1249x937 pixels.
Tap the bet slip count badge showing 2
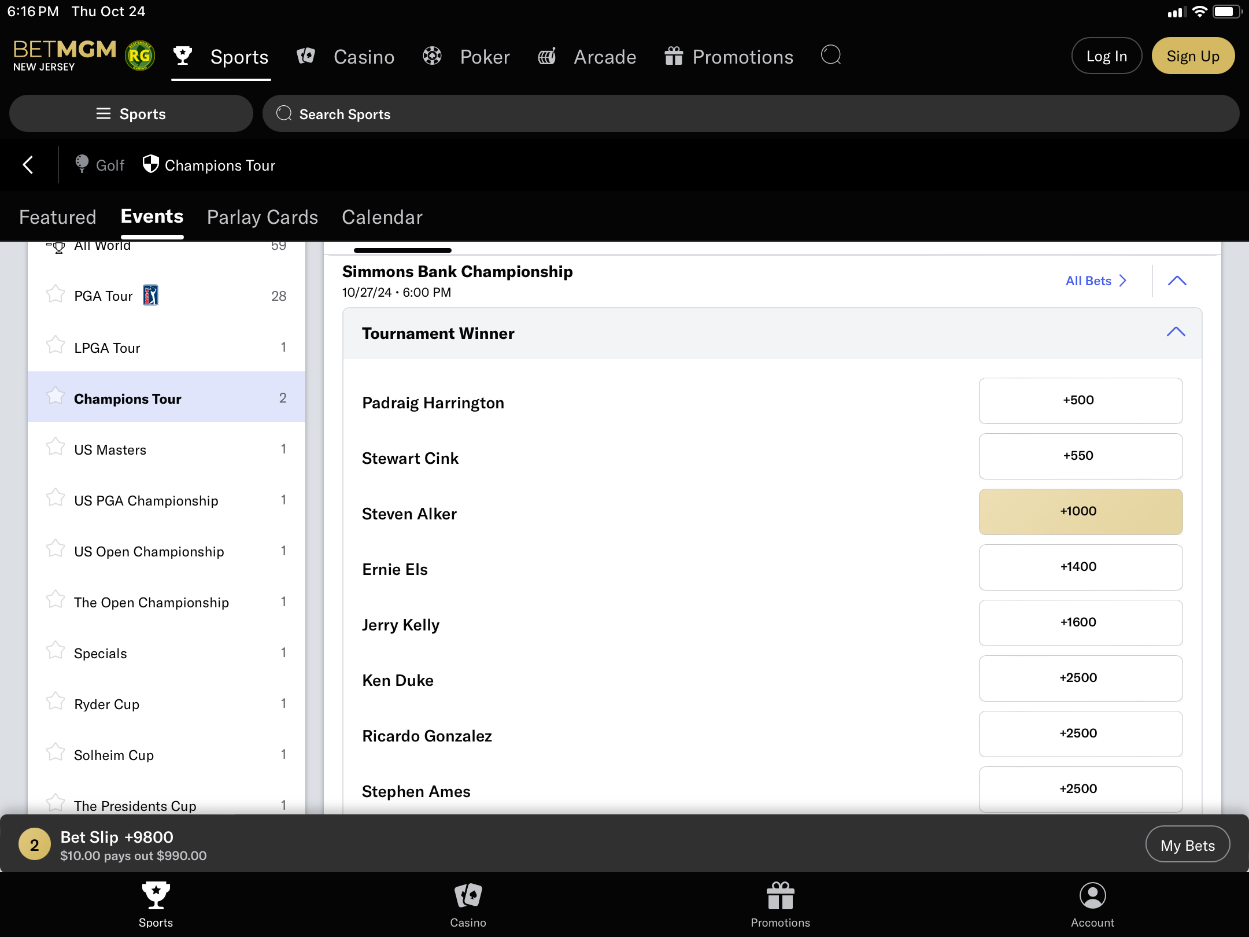(34, 844)
